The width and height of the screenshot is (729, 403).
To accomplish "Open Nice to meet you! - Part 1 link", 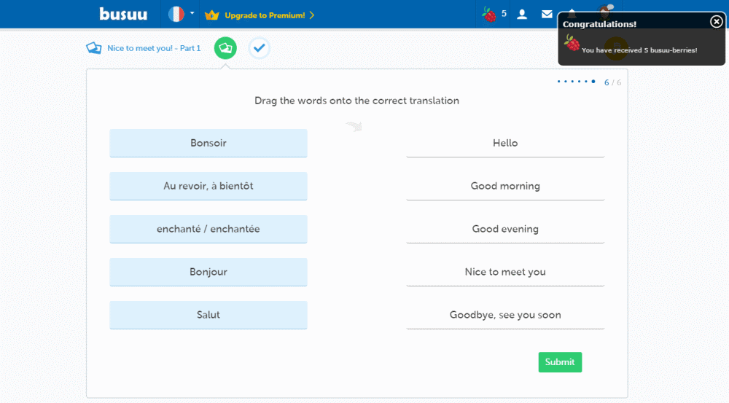I will (154, 48).
